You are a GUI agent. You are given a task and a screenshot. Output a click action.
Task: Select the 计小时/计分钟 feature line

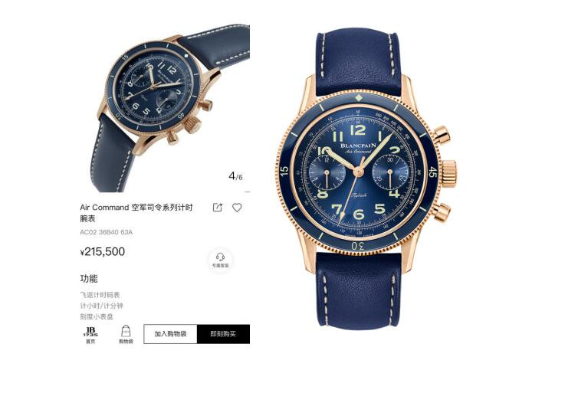coord(101,306)
